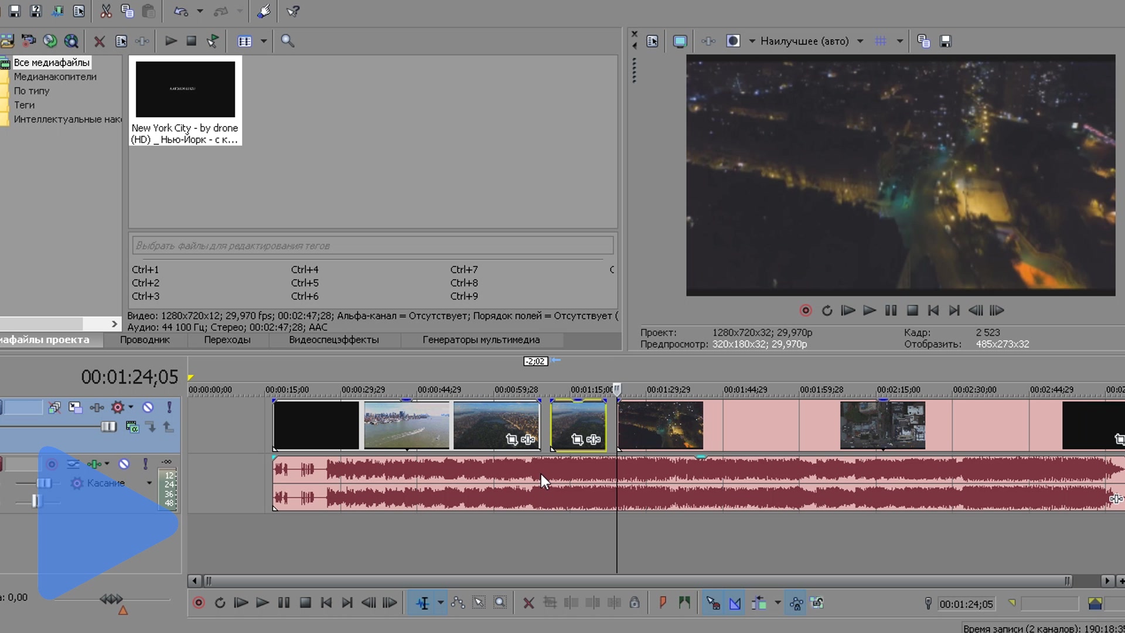Image resolution: width=1125 pixels, height=633 pixels.
Task: Copy selection using the copy icon
Action: (x=127, y=11)
